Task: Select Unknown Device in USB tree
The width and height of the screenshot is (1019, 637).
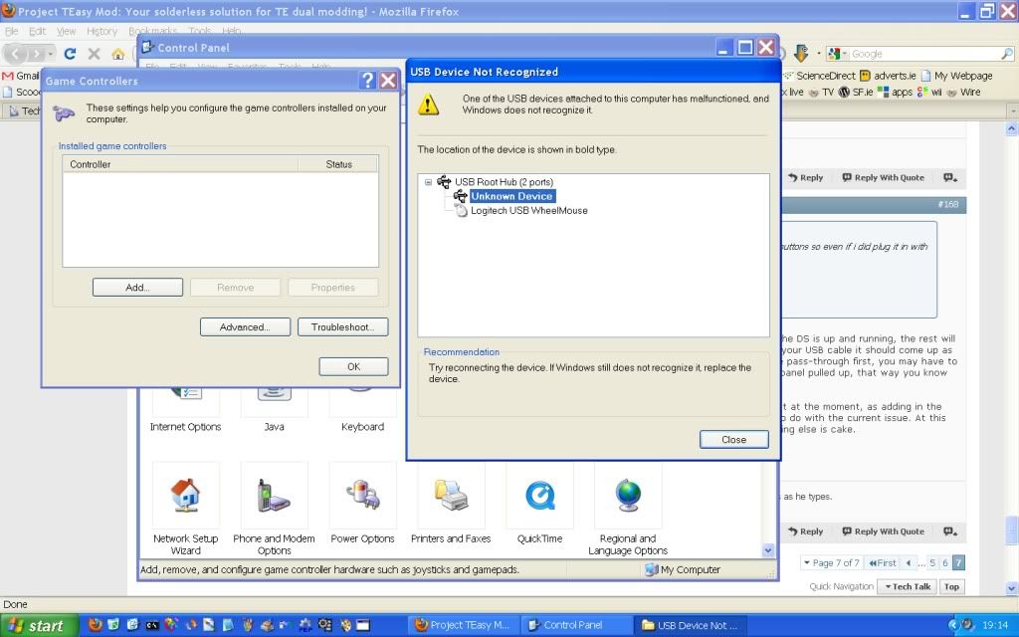Action: tap(512, 196)
